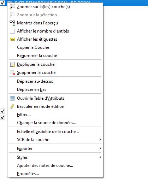The height and width of the screenshot is (180, 148).
Task: Toggle the bottom layer checkbox in the panel
Action: click(x=2, y=117)
